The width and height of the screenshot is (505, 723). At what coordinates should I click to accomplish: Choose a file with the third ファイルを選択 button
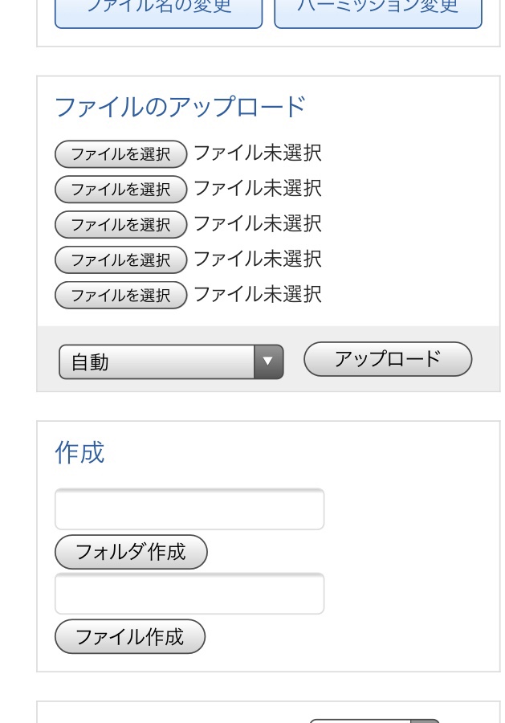click(x=120, y=225)
